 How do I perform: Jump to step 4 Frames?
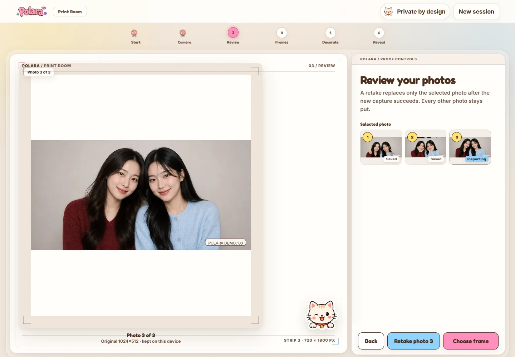(282, 33)
